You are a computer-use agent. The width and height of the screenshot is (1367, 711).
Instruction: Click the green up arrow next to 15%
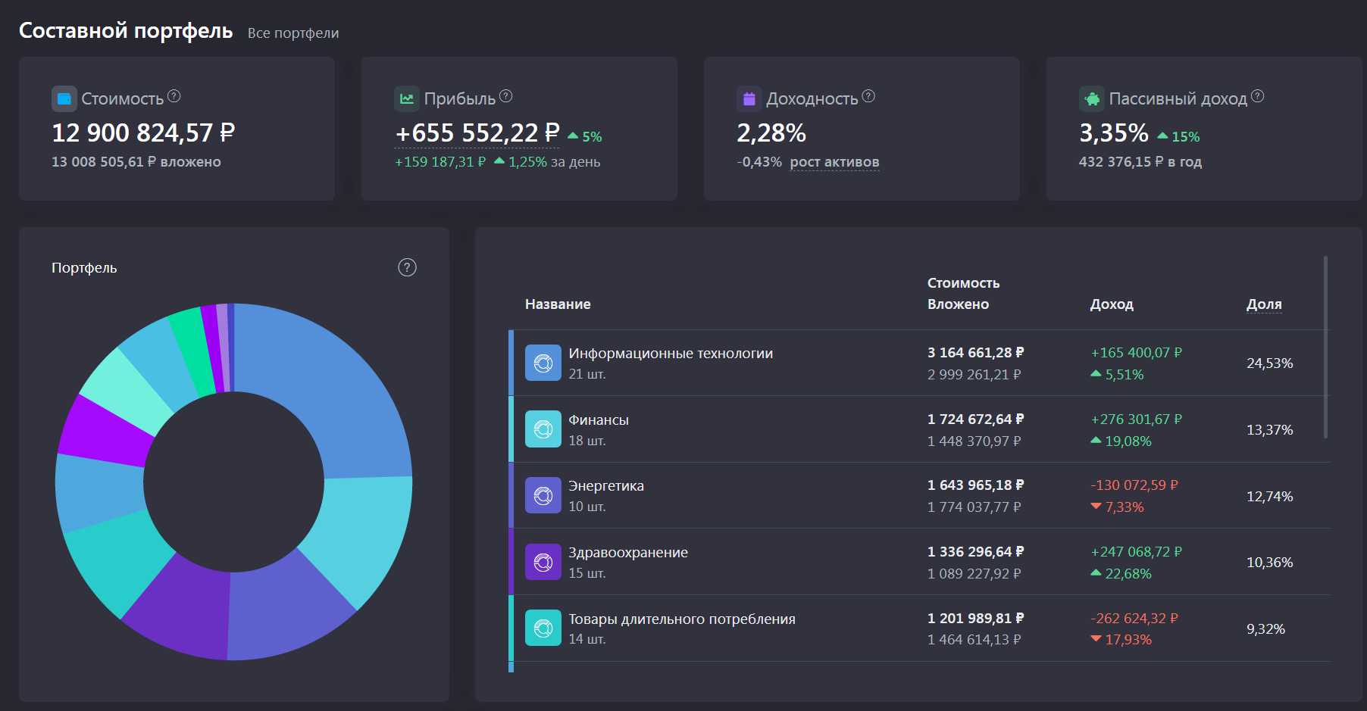[x=1162, y=136]
